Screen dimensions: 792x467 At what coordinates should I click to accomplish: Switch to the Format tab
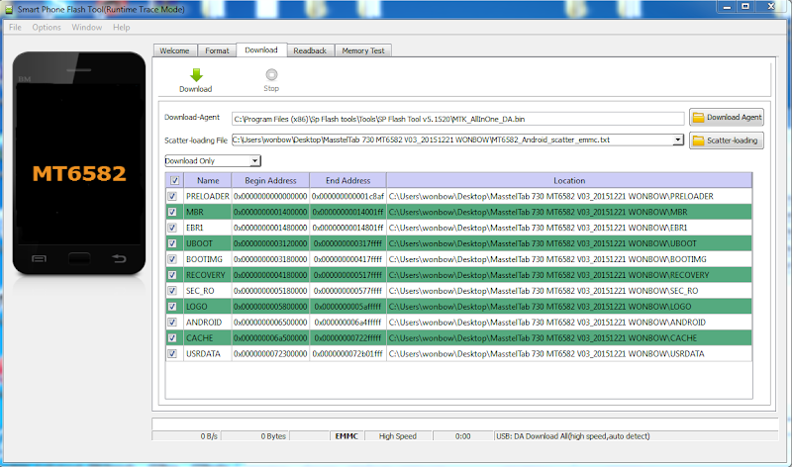(x=217, y=50)
